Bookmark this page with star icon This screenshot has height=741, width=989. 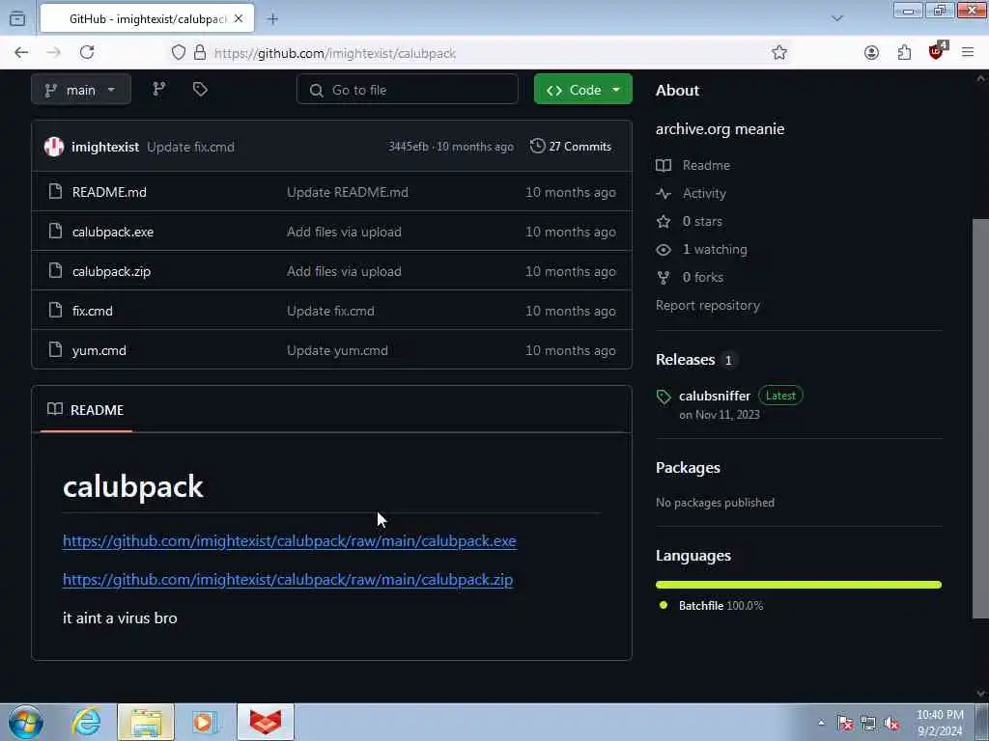[x=779, y=53]
